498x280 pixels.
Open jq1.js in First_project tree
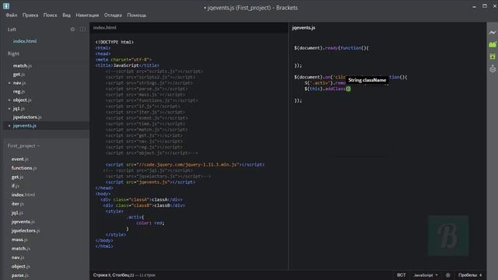17,212
